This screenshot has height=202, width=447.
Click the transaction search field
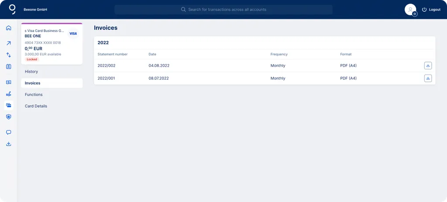[x=223, y=10]
